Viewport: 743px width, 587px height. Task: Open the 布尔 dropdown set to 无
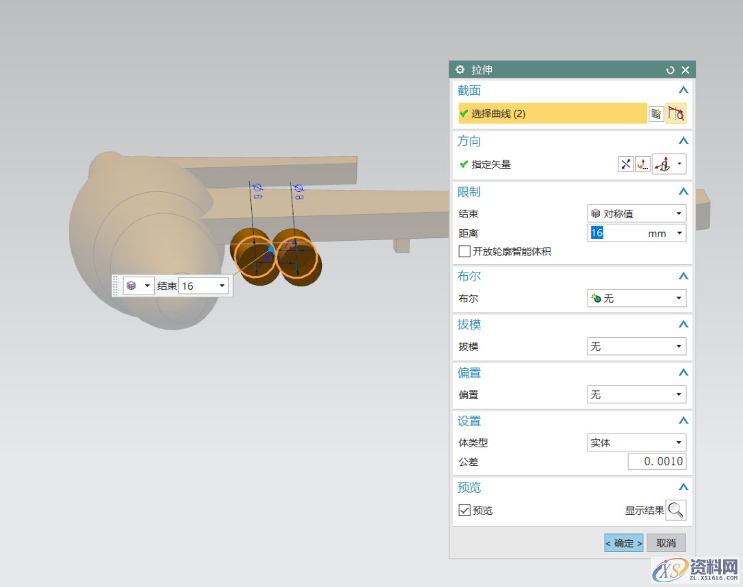(x=636, y=298)
